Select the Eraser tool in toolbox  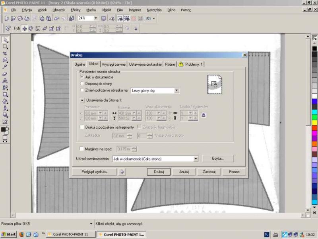(5, 74)
